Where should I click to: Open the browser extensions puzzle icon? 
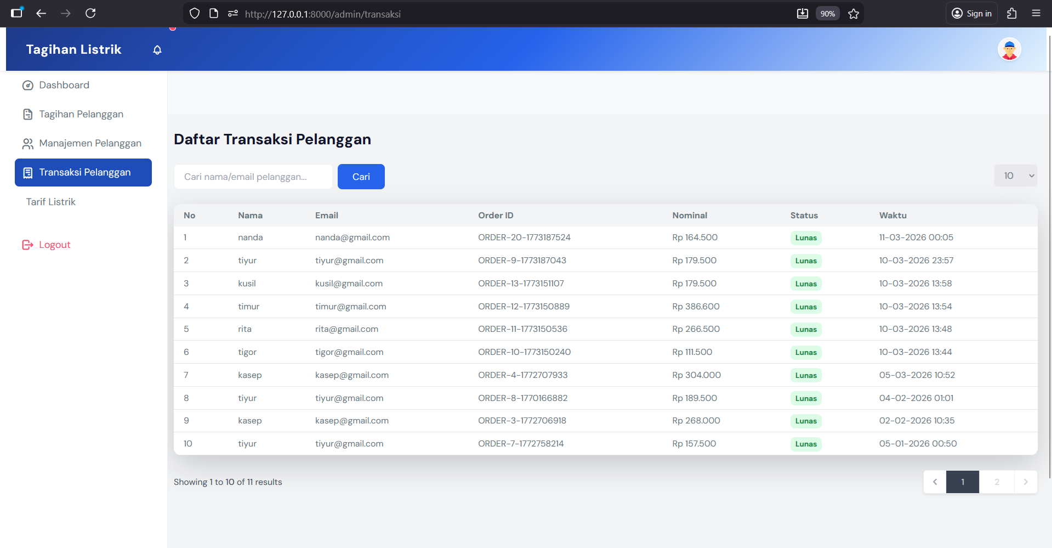(1012, 13)
